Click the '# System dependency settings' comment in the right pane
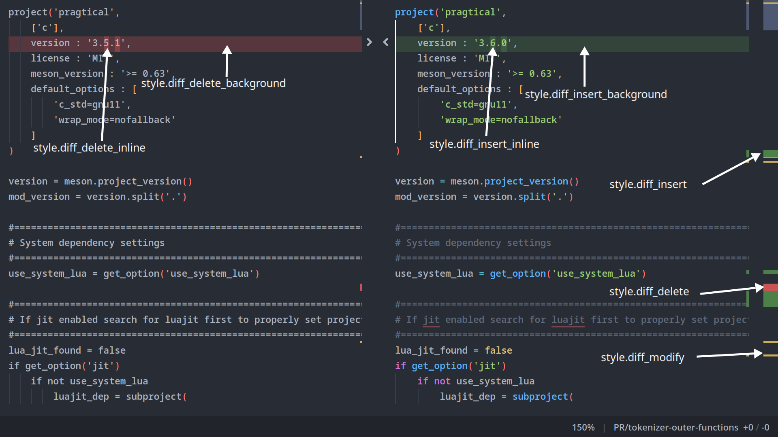The width and height of the screenshot is (778, 437). click(x=473, y=243)
